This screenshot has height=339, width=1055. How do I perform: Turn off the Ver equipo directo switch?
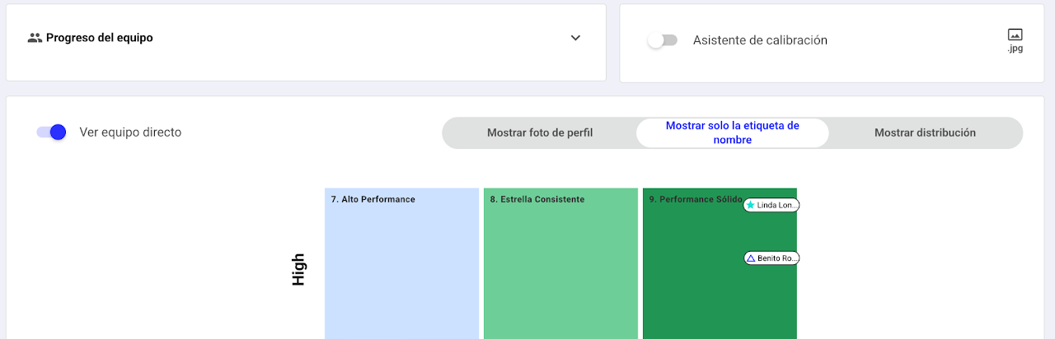(x=51, y=132)
